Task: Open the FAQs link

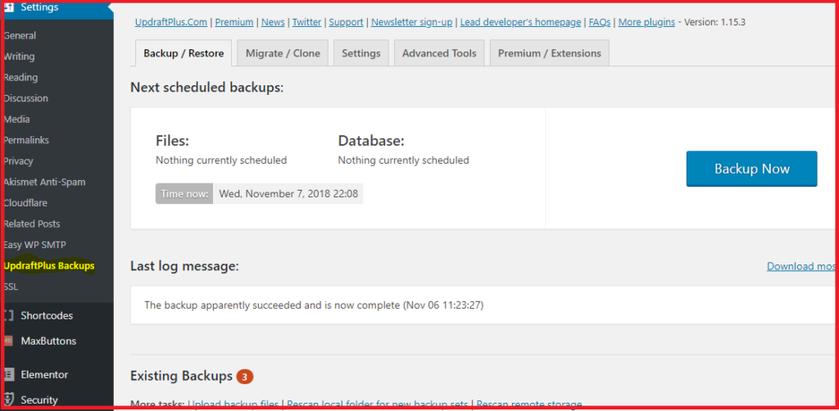Action: pos(600,22)
